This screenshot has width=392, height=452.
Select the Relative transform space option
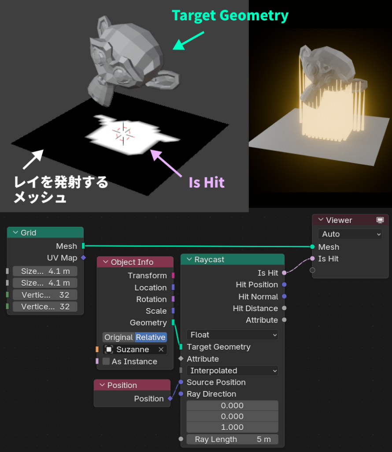pyautogui.click(x=151, y=338)
